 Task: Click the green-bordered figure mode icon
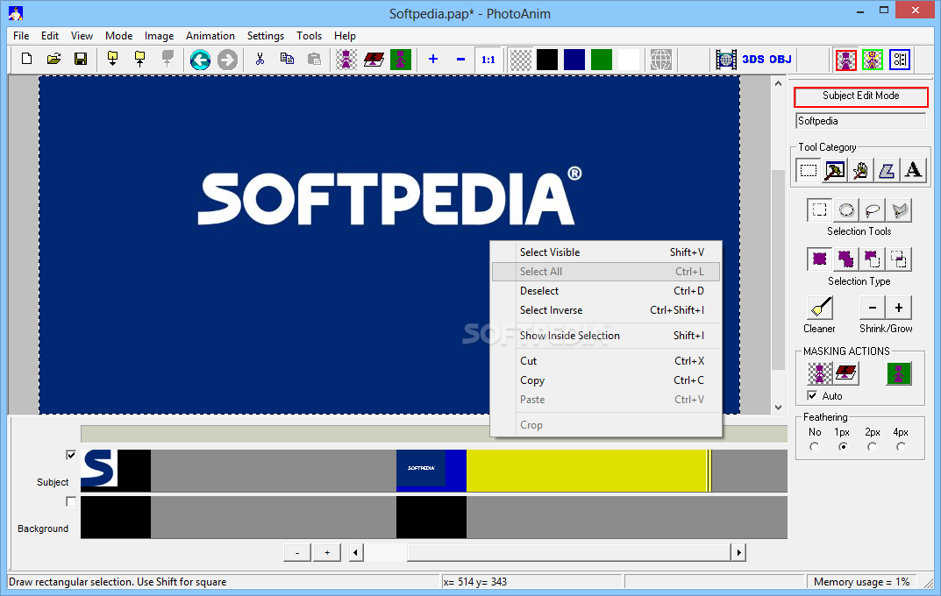click(x=873, y=60)
